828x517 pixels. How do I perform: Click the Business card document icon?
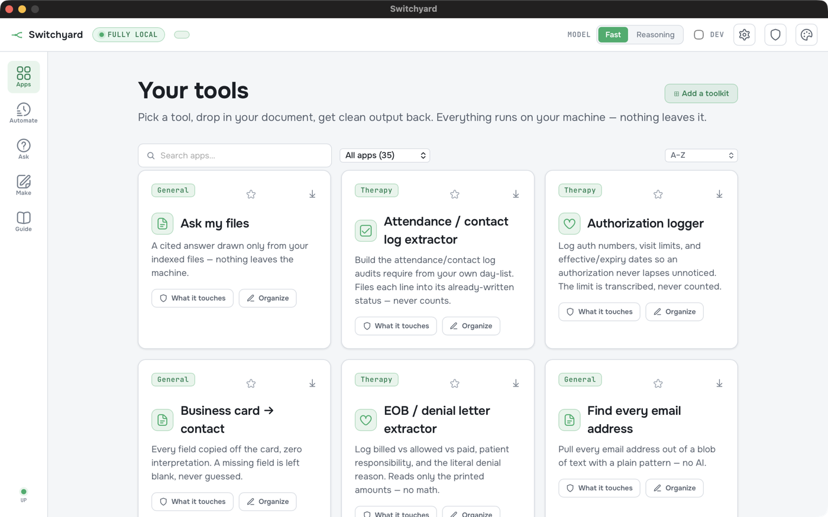(x=163, y=420)
